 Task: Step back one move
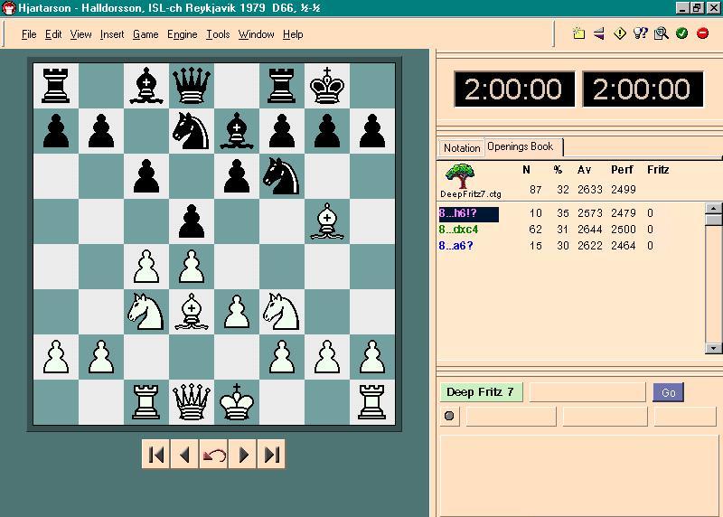click(x=185, y=455)
